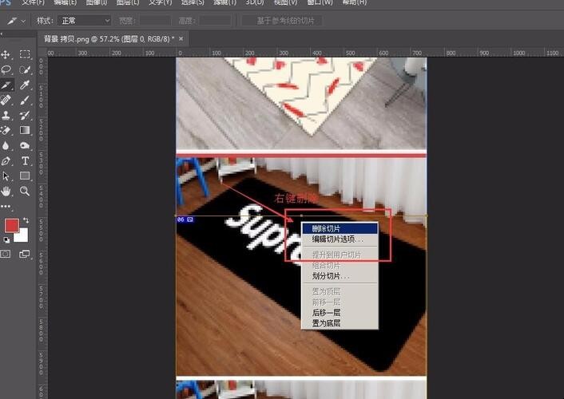Image resolution: width=564 pixels, height=399 pixels.
Task: Choose 编辑切片选项 from the context menu
Action: pyautogui.click(x=339, y=239)
